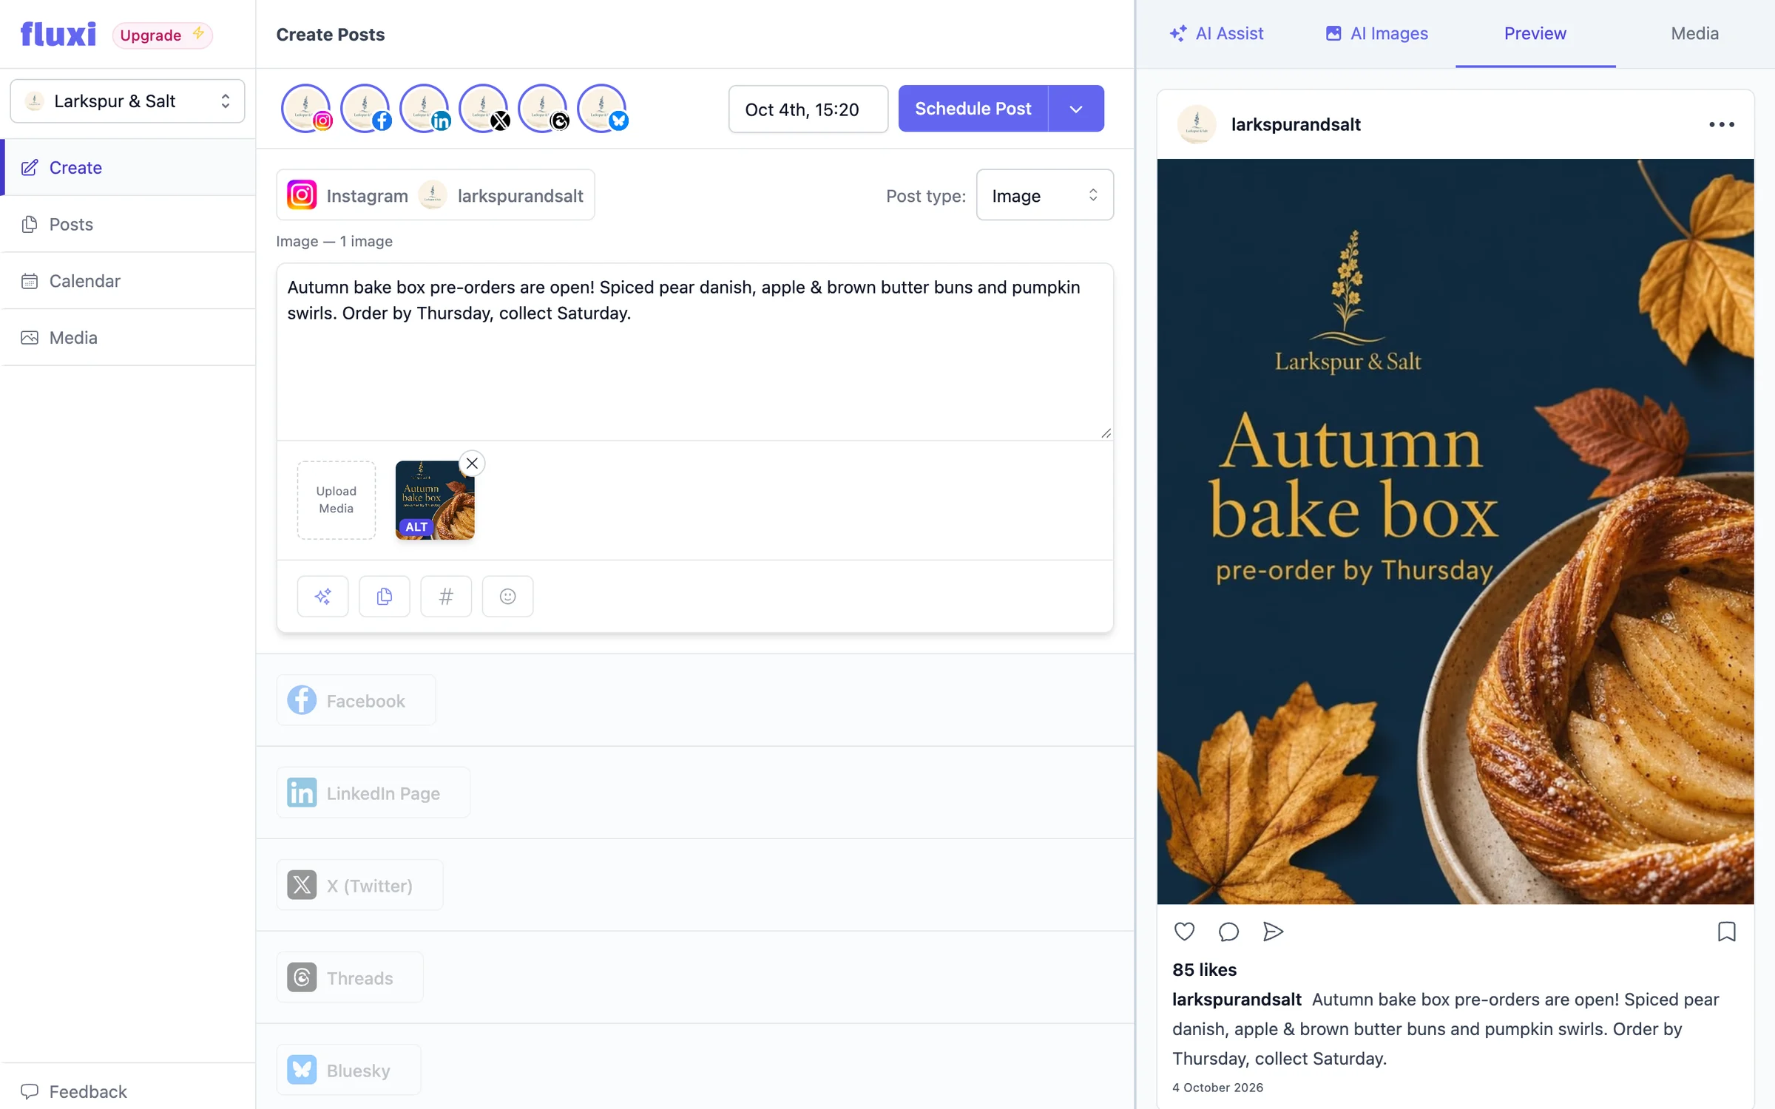Toggle the Bluesky account avatar
1775x1109 pixels.
coord(602,109)
